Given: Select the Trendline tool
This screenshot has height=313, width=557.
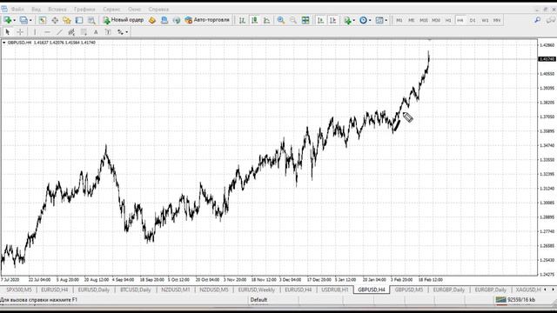Looking at the screenshot, I should (59, 32).
